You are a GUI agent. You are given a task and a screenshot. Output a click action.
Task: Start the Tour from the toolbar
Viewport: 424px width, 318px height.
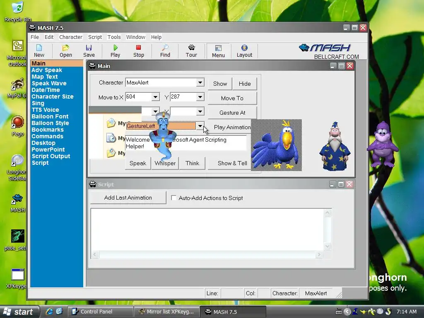191,51
